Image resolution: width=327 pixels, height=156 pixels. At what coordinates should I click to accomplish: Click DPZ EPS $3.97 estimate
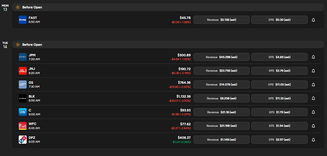pyautogui.click(x=280, y=140)
